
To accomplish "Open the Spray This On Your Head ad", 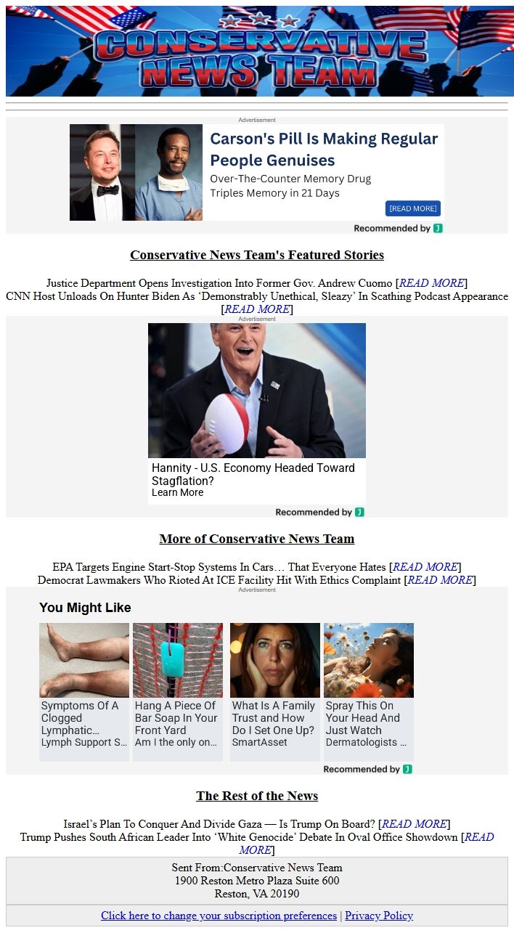I will tap(369, 691).
